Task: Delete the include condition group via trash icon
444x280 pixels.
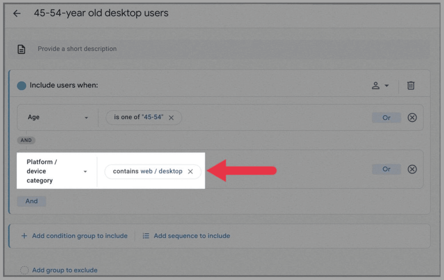Action: pos(411,85)
